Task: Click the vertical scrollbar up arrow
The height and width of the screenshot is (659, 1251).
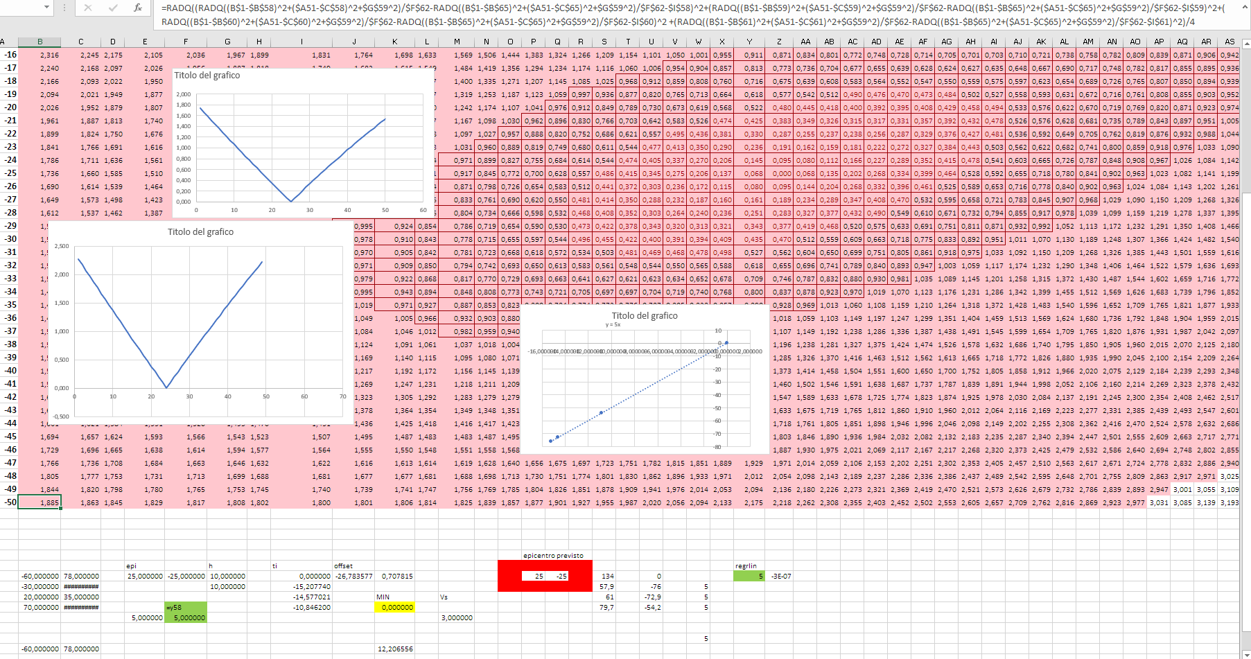Action: click(x=1245, y=42)
